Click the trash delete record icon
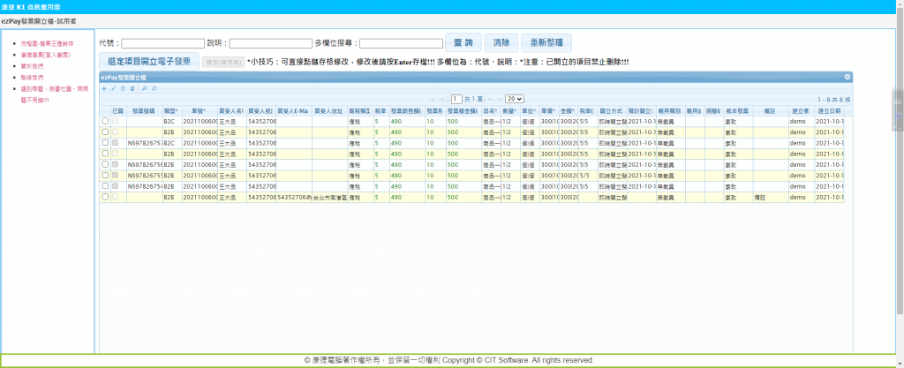This screenshot has height=368, width=904. [132, 88]
